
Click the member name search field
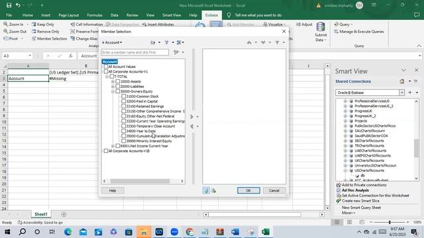click(x=135, y=52)
